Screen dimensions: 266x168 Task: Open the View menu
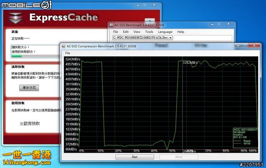137,32
